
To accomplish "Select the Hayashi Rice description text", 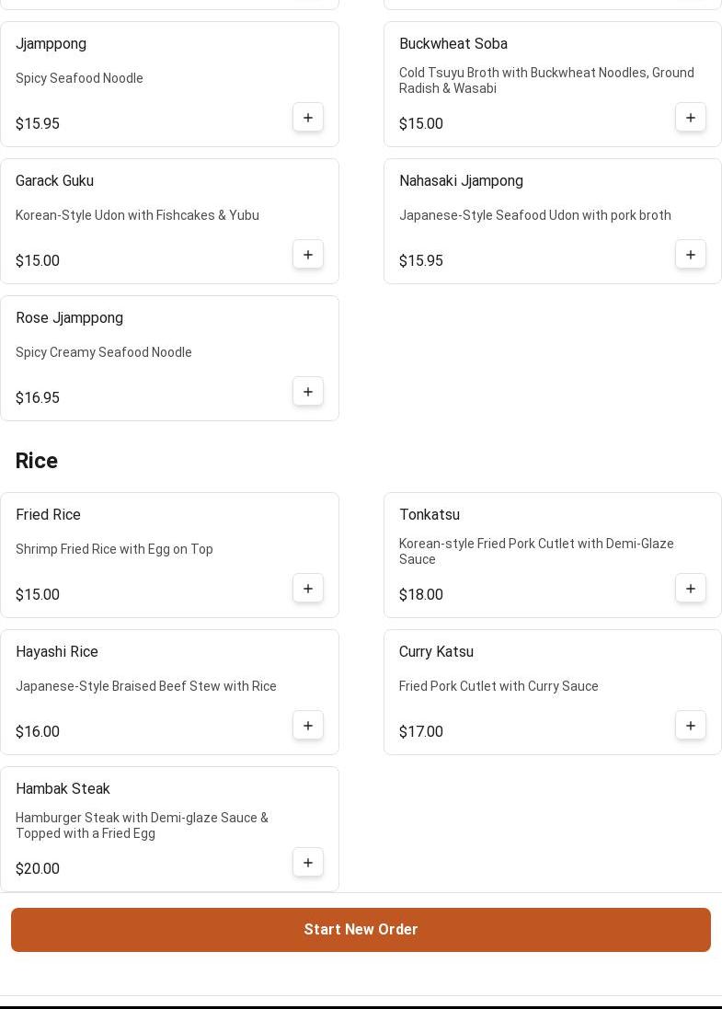I will coord(146,686).
